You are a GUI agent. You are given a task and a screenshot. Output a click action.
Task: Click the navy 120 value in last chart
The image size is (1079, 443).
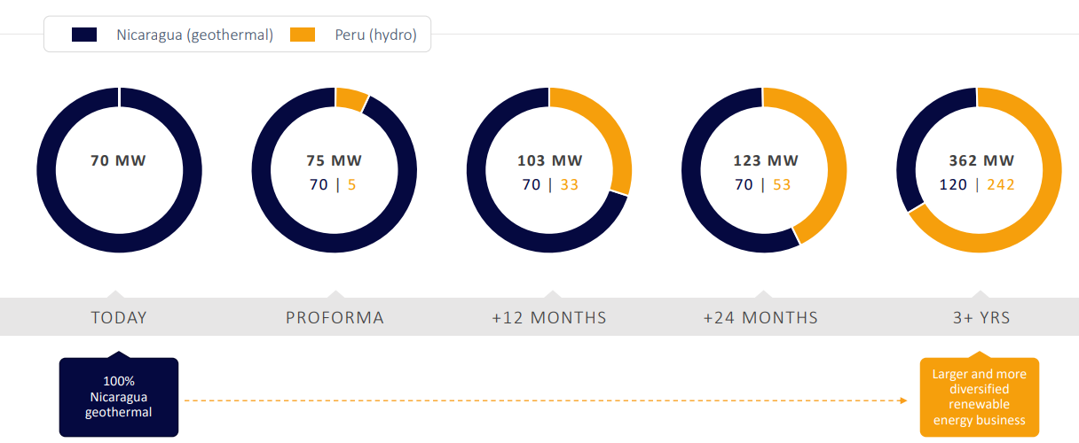coord(954,184)
